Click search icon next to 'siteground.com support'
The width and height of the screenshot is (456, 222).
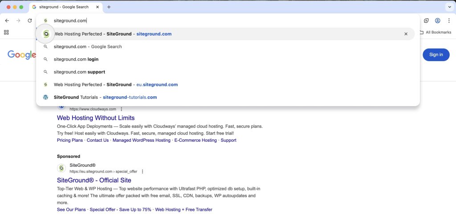coord(45,72)
